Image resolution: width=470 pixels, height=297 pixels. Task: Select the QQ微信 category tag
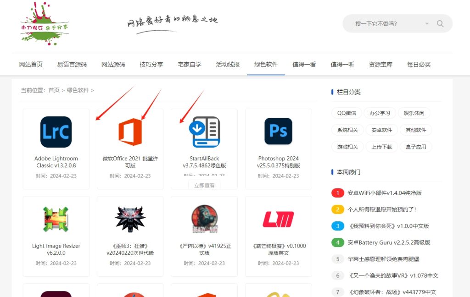point(347,113)
